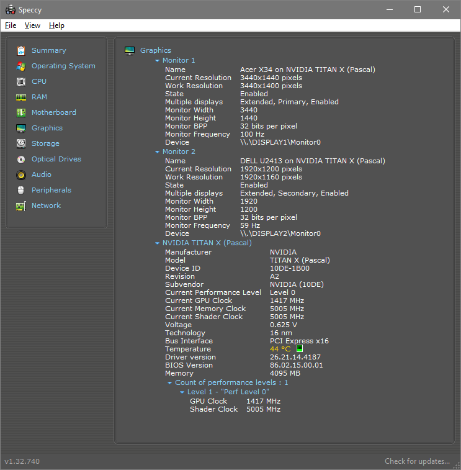Click the PCI Express x16 value
Image resolution: width=461 pixels, height=470 pixels.
299,341
